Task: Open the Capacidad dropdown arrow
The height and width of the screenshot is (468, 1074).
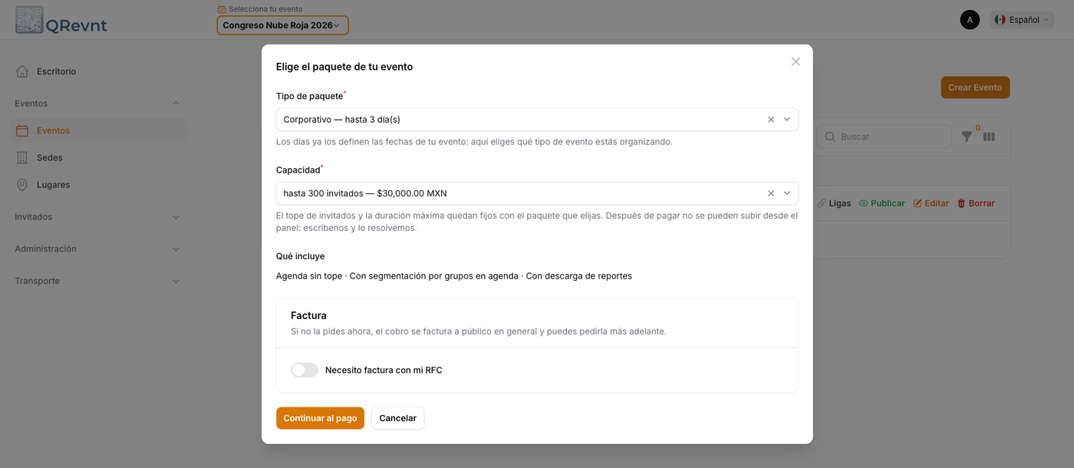Action: click(786, 193)
